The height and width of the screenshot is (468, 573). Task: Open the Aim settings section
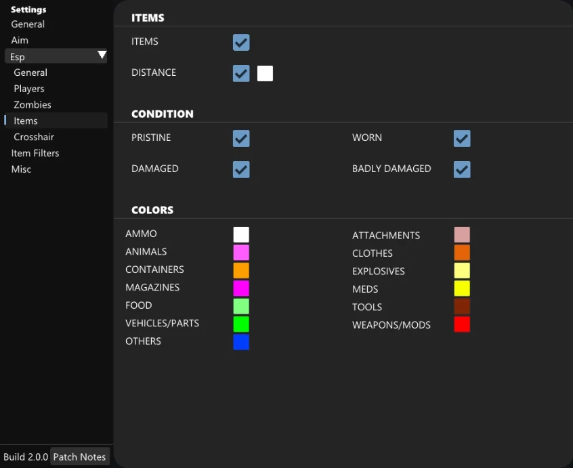(x=20, y=41)
